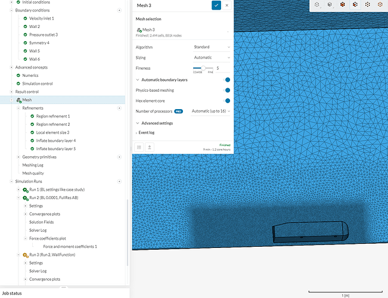Select Region refinement 2 in tree

[x=53, y=124]
